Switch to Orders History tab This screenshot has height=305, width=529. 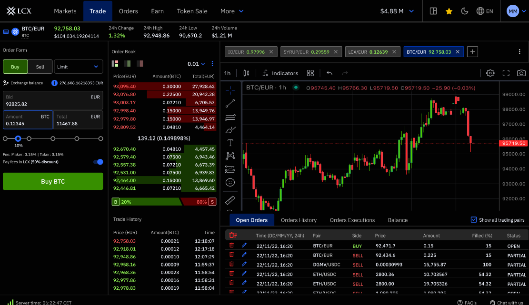pos(299,220)
